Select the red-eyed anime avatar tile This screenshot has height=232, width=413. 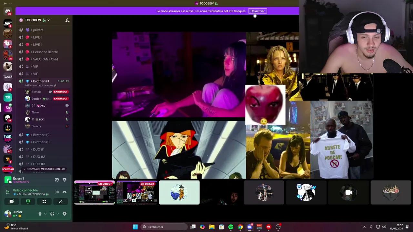point(391,192)
